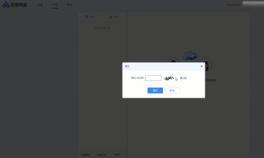Image resolution: width=264 pixels, height=158 pixels.
Task: Select the 会话 chat bubble icon
Action: [x=87, y=17]
